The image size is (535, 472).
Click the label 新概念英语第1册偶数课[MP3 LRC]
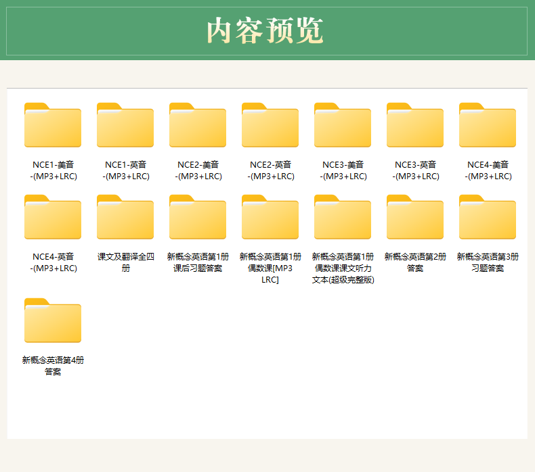click(270, 268)
